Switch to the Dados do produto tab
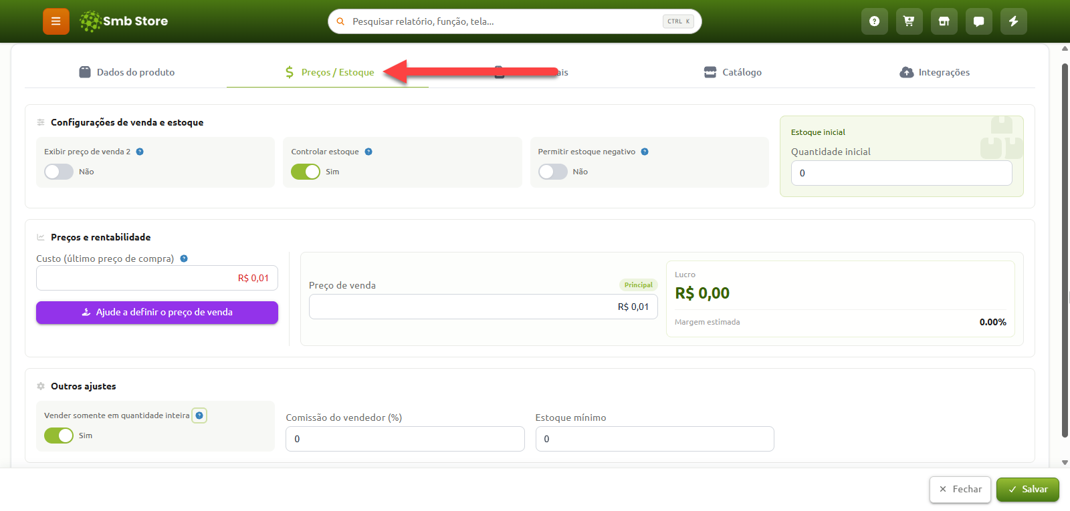This screenshot has width=1070, height=511. [x=126, y=72]
